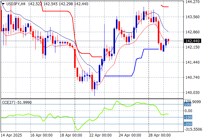Viewport: 203px width, 139px height.
Task: Click the 140.030 price scale value
Action: pyautogui.click(x=193, y=93)
